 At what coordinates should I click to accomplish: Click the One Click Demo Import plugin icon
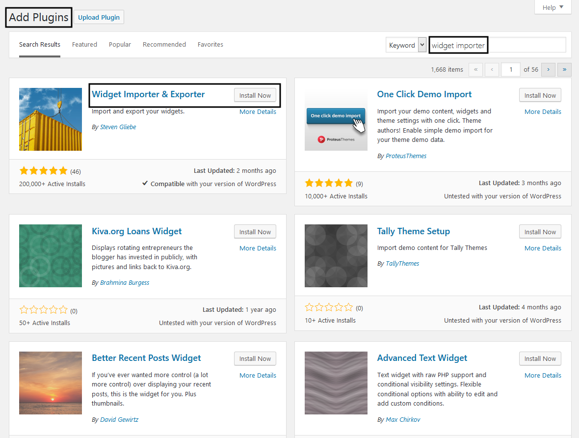click(x=336, y=119)
